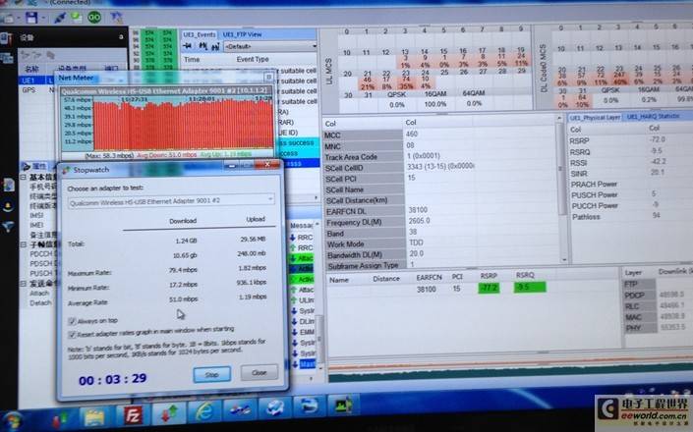This screenshot has height=432, width=693.
Task: Switch to the UE1_FTP View tab
Action: click(242, 34)
